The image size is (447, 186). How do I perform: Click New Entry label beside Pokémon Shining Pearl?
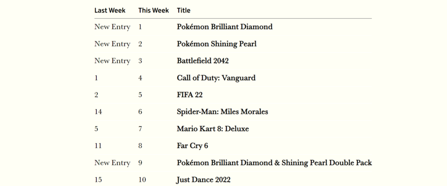pos(112,44)
